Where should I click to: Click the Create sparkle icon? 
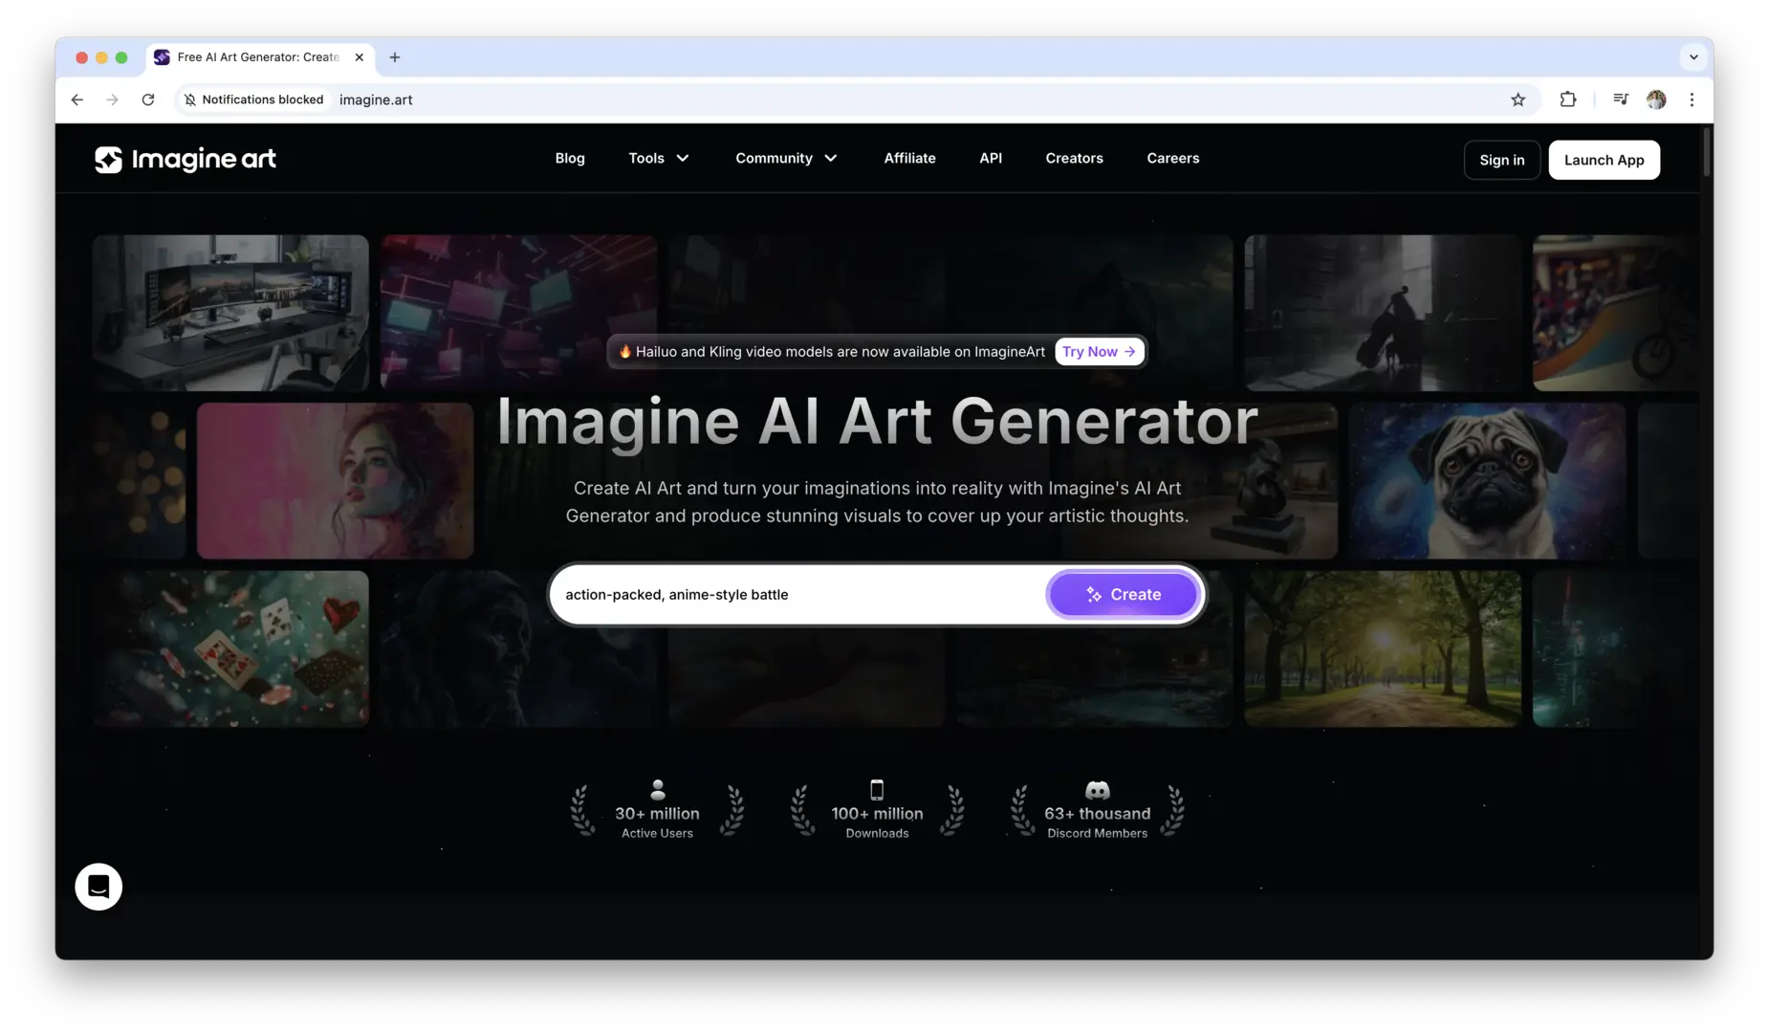tap(1092, 594)
